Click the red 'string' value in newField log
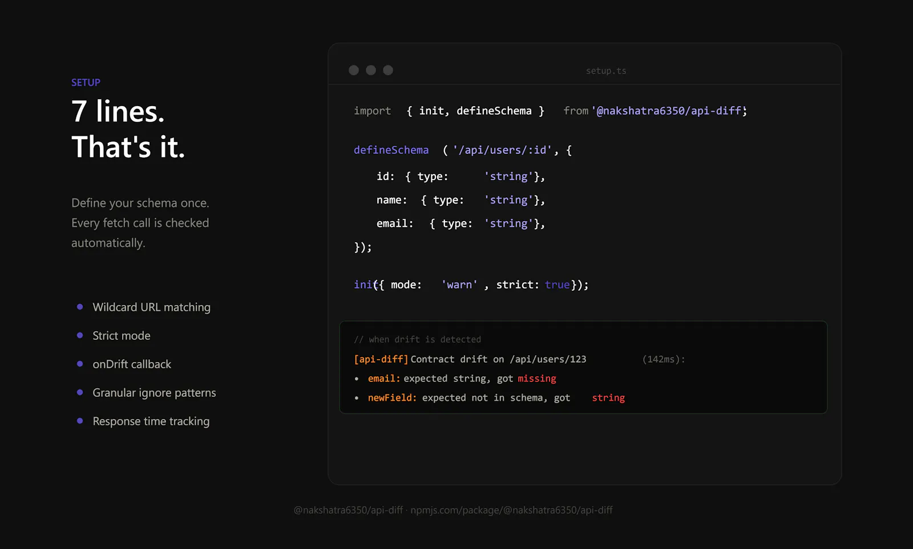Image resolution: width=913 pixels, height=549 pixels. point(608,398)
